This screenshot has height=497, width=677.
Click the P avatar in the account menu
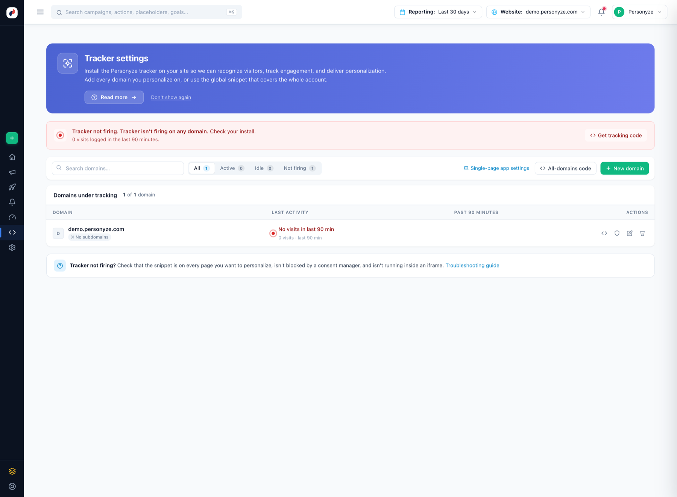tap(619, 12)
